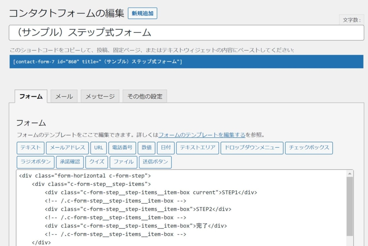Insert a テキストエリア tag

[198, 148]
